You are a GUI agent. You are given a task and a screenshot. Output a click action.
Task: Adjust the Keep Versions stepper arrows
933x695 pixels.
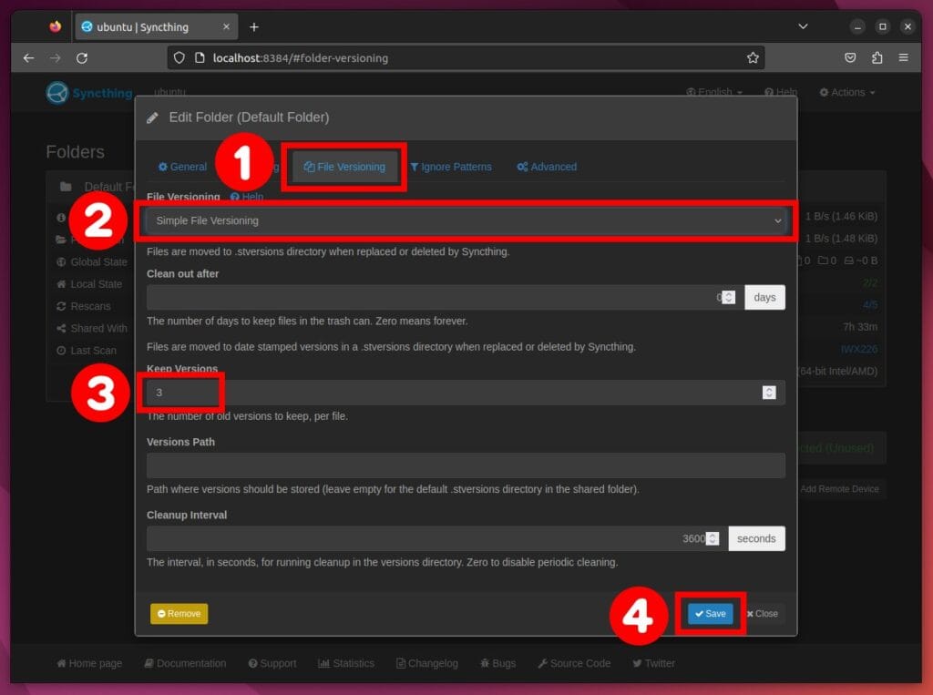[x=769, y=393]
